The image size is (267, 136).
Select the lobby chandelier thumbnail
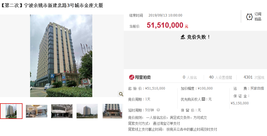pos(37,111)
